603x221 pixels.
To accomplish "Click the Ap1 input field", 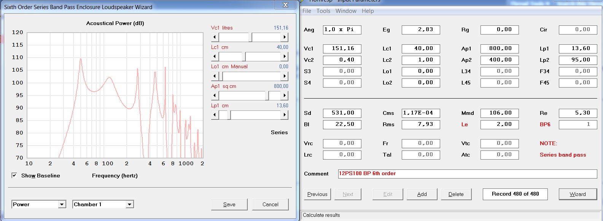I will [500, 49].
